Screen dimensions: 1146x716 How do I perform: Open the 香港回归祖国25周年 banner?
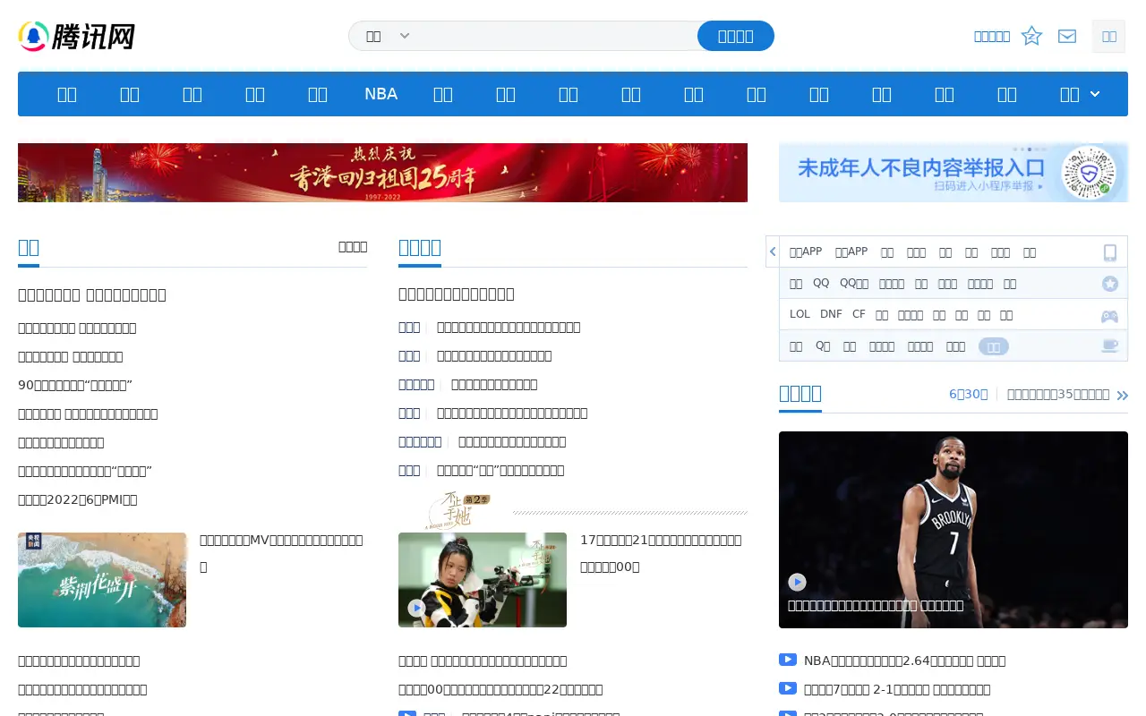[x=382, y=173]
